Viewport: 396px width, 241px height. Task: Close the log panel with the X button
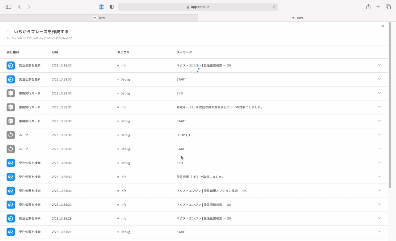383,26
